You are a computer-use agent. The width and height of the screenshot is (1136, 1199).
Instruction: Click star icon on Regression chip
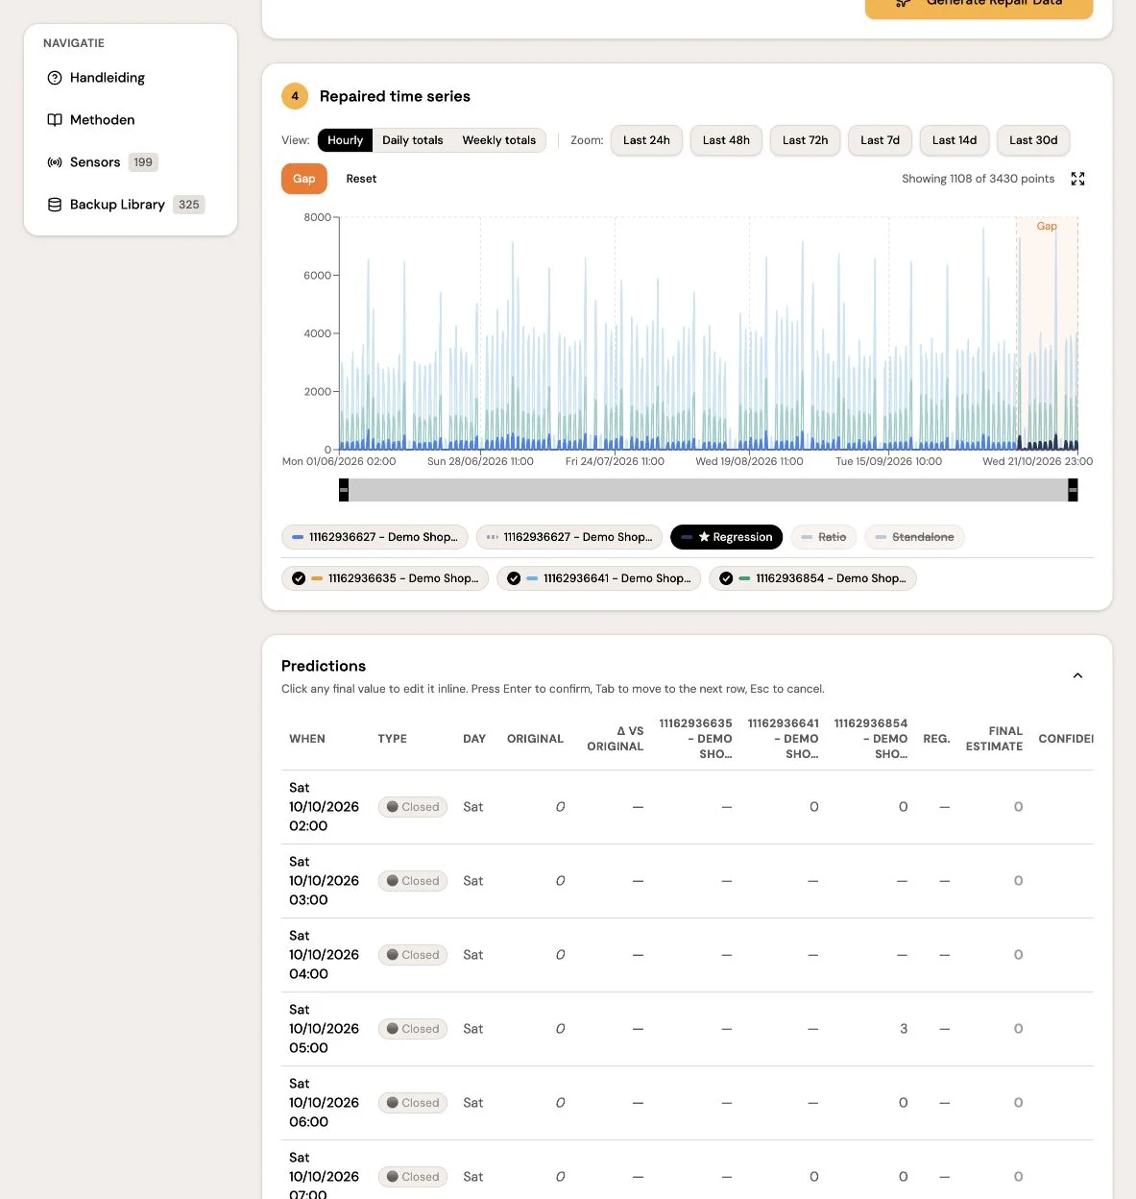tap(704, 537)
